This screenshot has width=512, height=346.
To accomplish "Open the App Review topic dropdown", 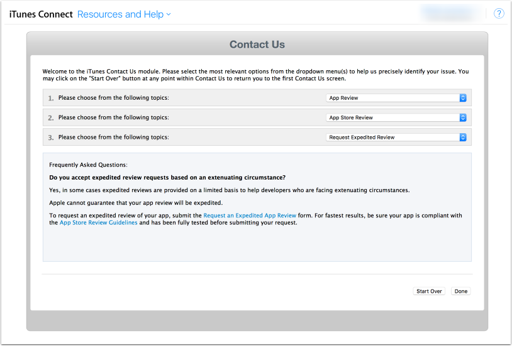I will pos(396,98).
